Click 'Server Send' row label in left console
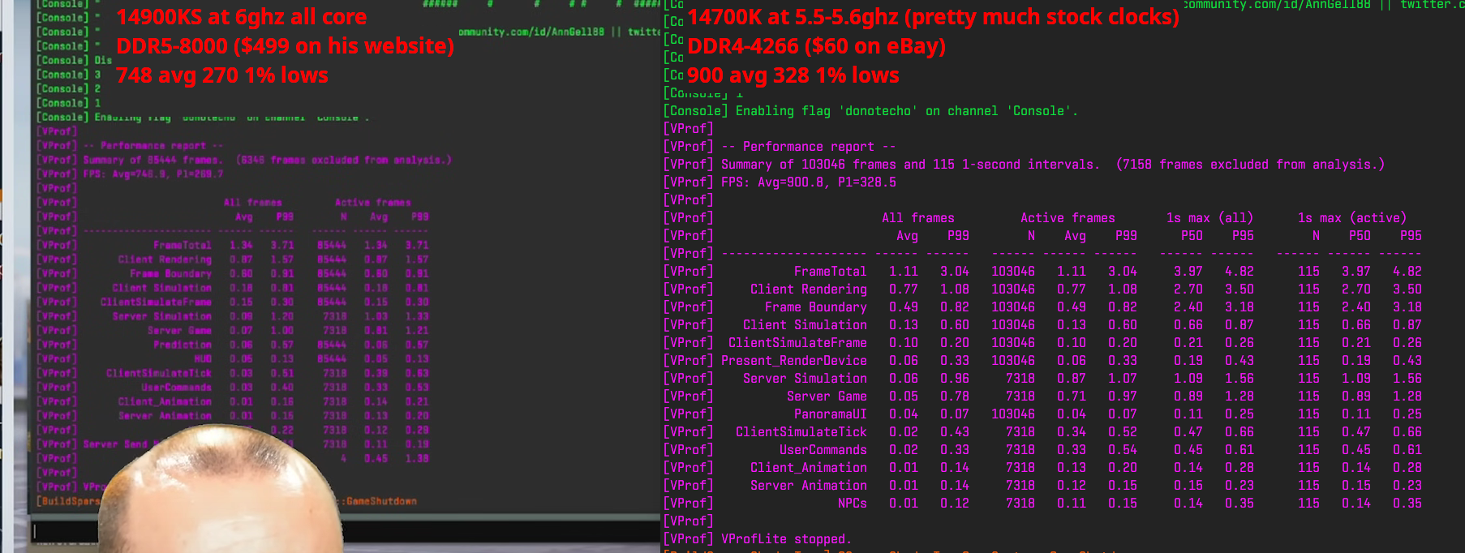The width and height of the screenshot is (1465, 553). pyautogui.click(x=115, y=444)
